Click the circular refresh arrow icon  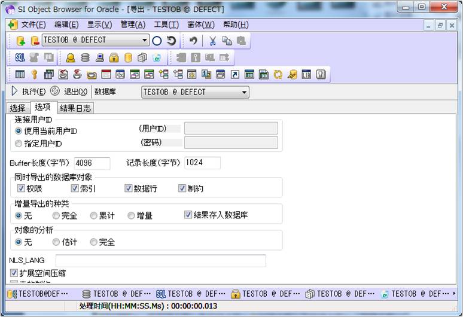(171, 41)
